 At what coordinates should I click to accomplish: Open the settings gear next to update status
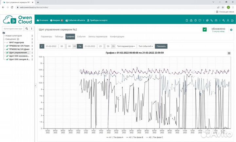point(231,30)
